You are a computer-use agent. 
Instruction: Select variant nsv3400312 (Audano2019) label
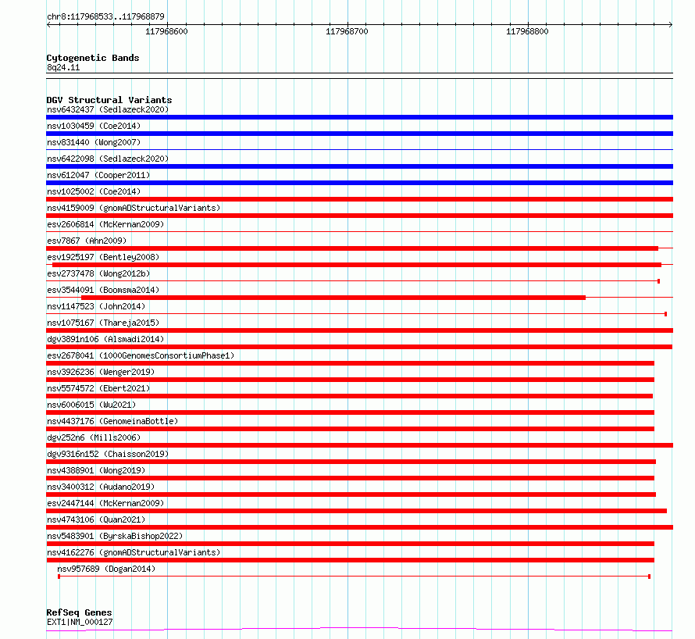tap(101, 487)
